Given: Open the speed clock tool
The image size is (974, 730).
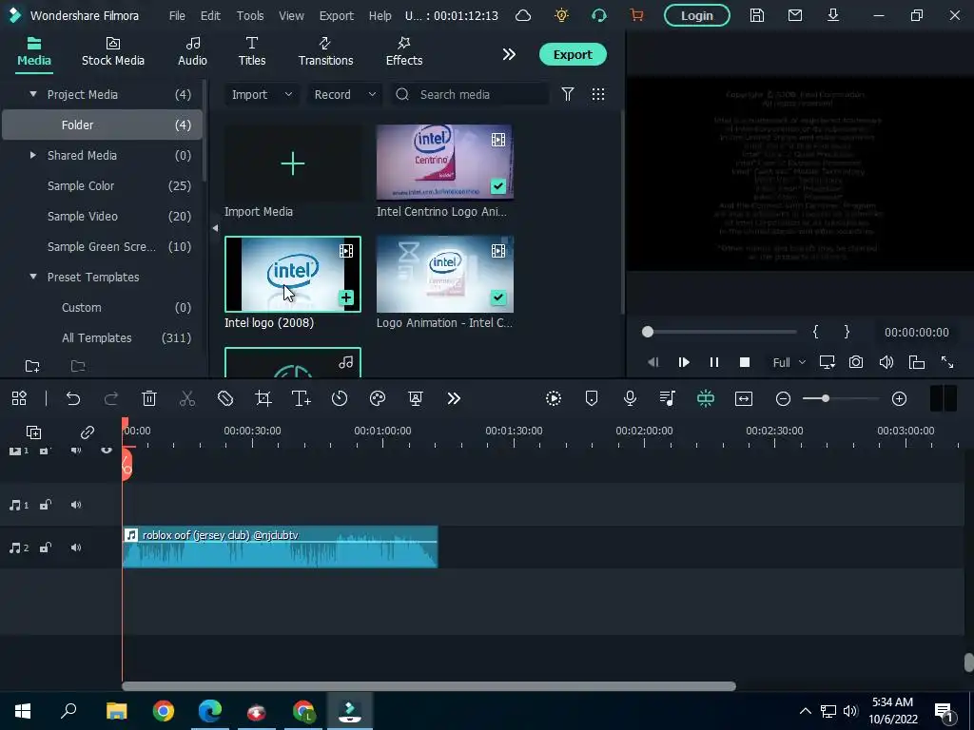Looking at the screenshot, I should [x=340, y=398].
